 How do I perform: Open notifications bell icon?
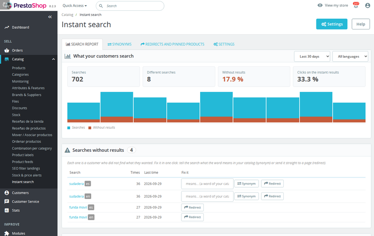pos(356,5)
